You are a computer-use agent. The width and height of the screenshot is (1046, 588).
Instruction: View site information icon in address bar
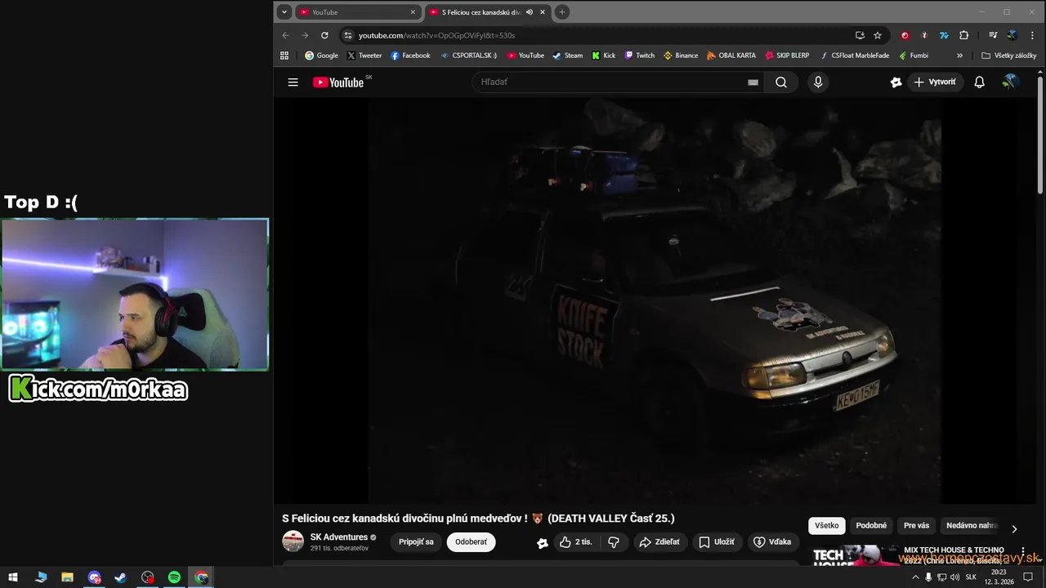(x=347, y=35)
